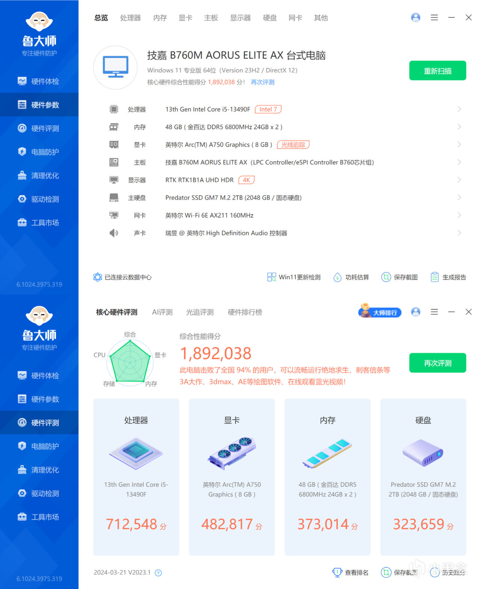
Task: Open 硬件评测 in the upper window sidebar
Action: click(x=39, y=129)
